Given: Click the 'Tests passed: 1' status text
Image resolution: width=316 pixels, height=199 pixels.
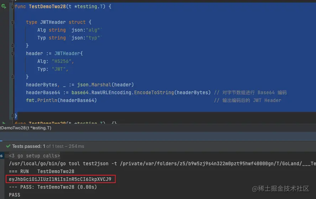Looking at the screenshot, I should 28,146.
